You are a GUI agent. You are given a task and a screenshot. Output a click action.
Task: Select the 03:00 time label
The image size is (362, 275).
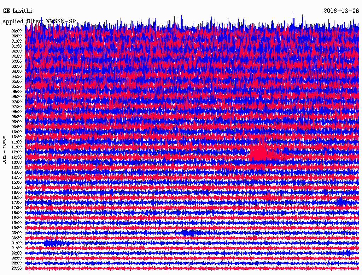[17, 61]
